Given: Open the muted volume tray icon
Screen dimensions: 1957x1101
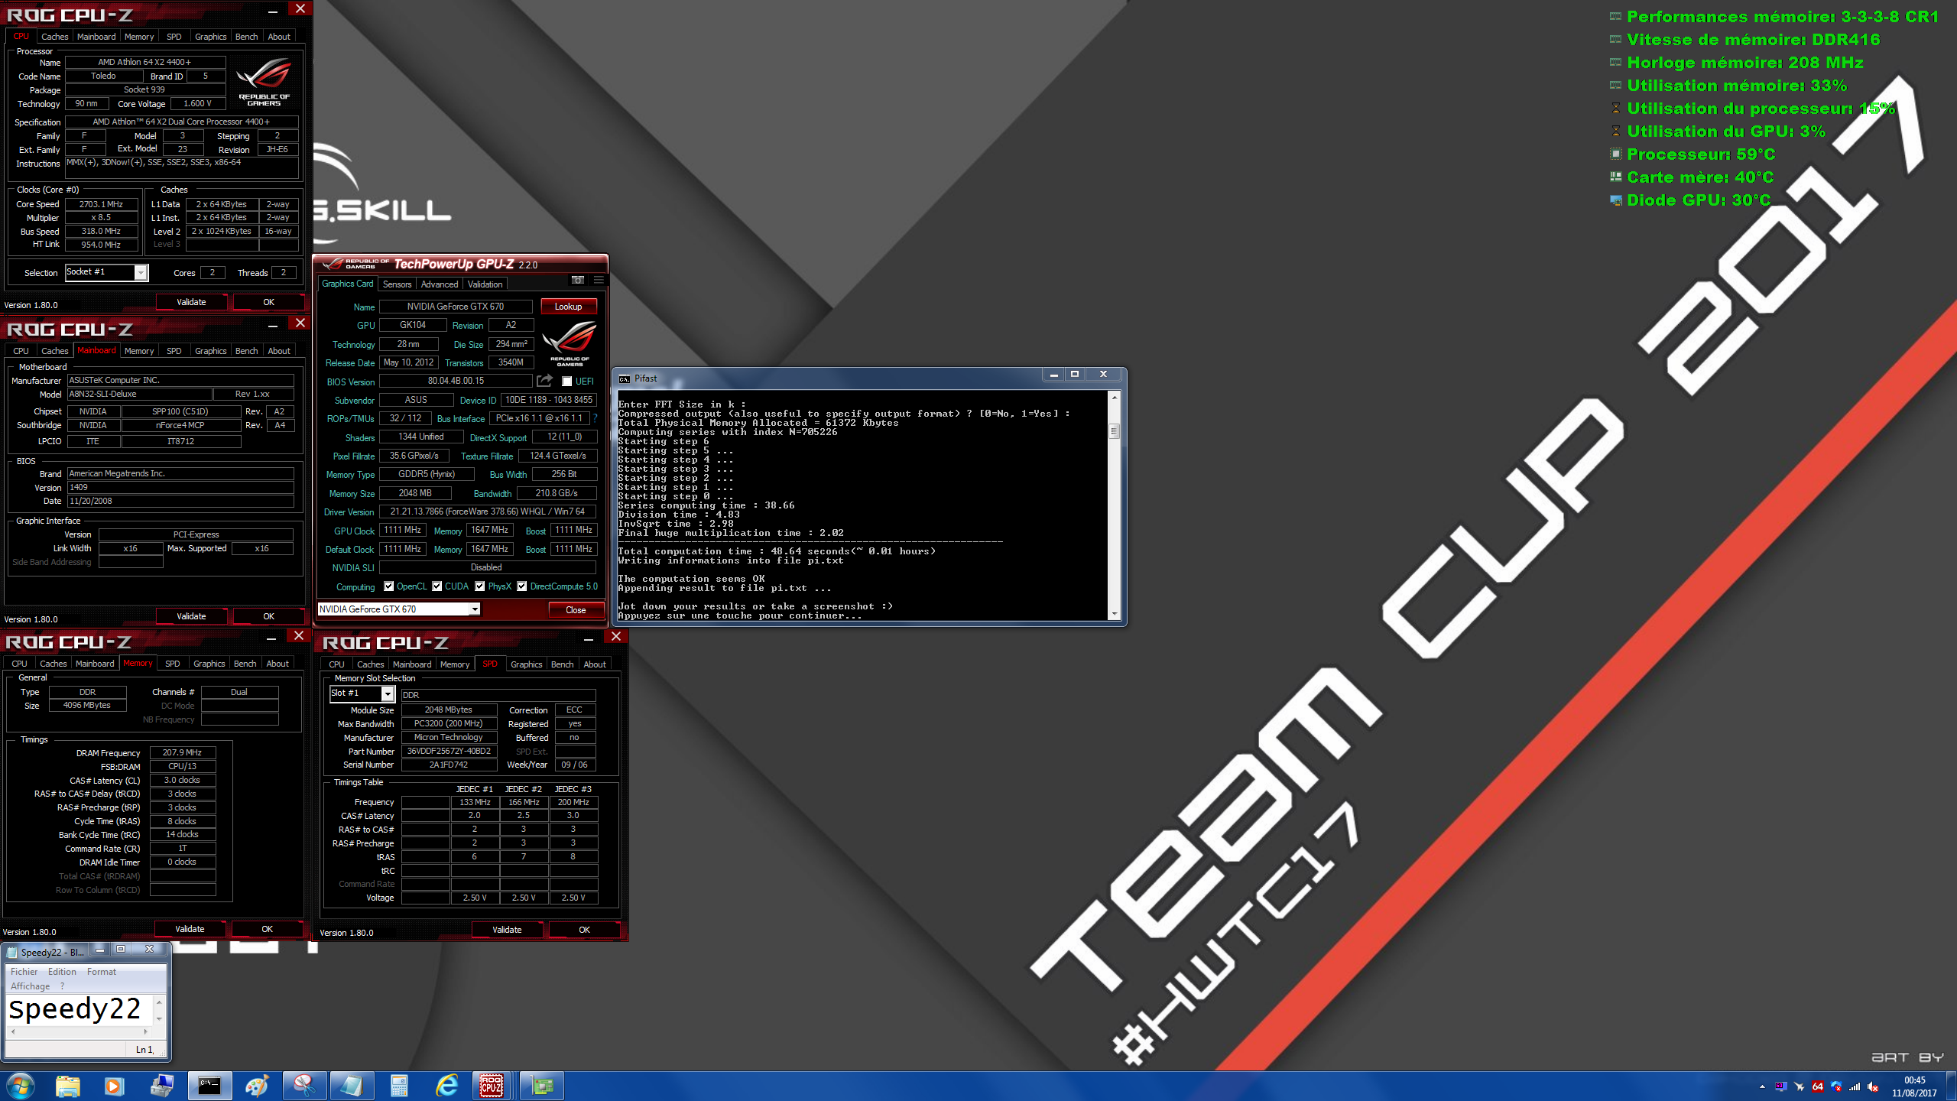Looking at the screenshot, I should pos(1873,1086).
